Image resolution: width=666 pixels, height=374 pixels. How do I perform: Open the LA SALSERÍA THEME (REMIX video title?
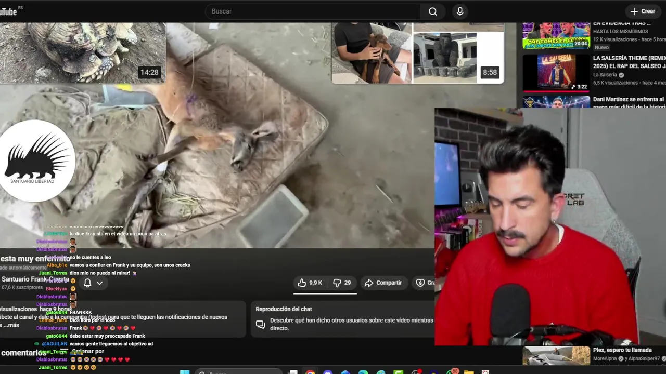(x=629, y=62)
